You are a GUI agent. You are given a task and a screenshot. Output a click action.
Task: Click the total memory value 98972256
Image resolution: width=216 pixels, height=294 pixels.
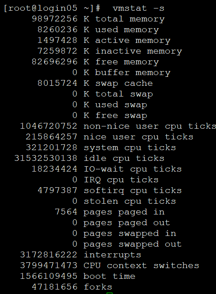(54, 19)
